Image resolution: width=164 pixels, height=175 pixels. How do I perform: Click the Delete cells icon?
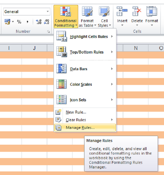137,11
